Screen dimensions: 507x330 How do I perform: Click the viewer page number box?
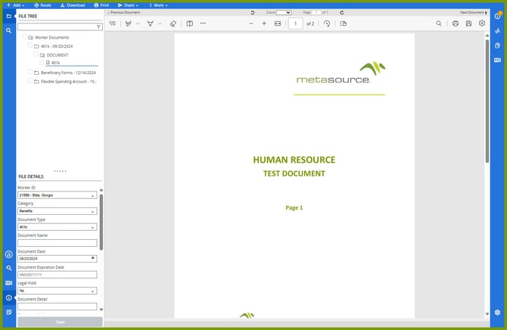click(x=296, y=23)
